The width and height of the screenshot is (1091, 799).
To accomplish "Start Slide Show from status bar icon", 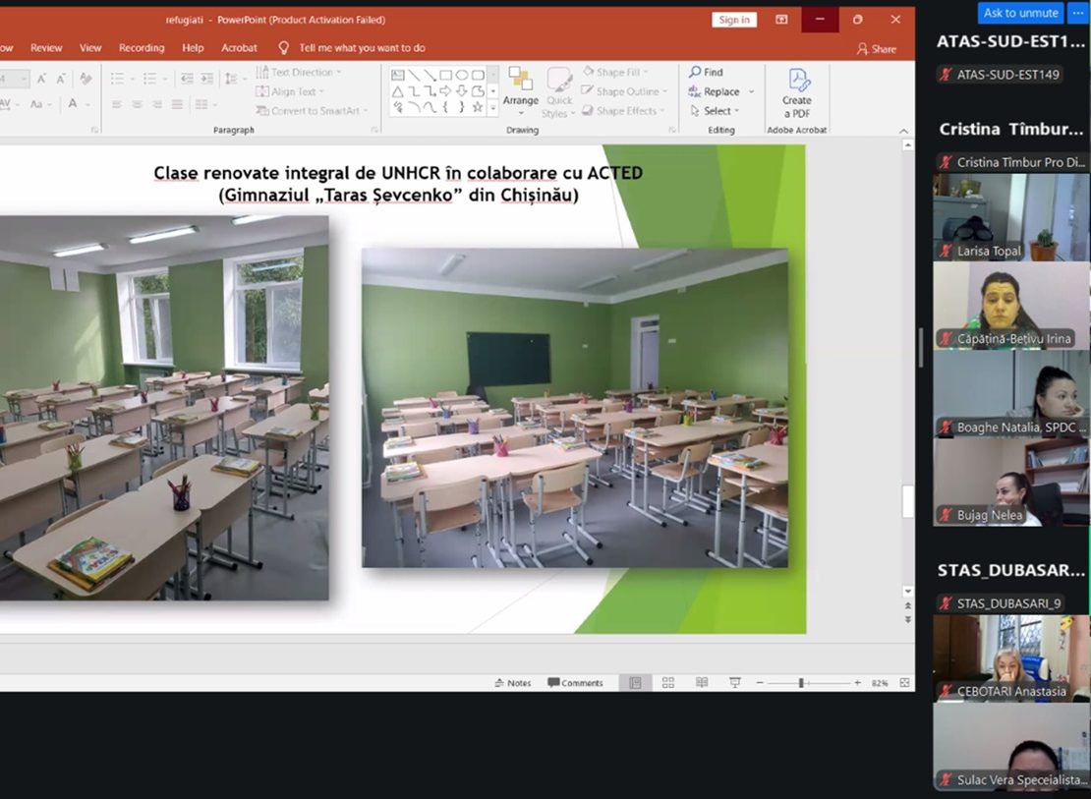I will coord(734,683).
